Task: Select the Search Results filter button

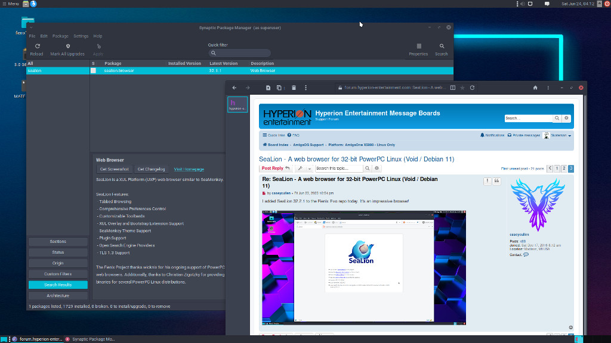Action: tap(58, 285)
